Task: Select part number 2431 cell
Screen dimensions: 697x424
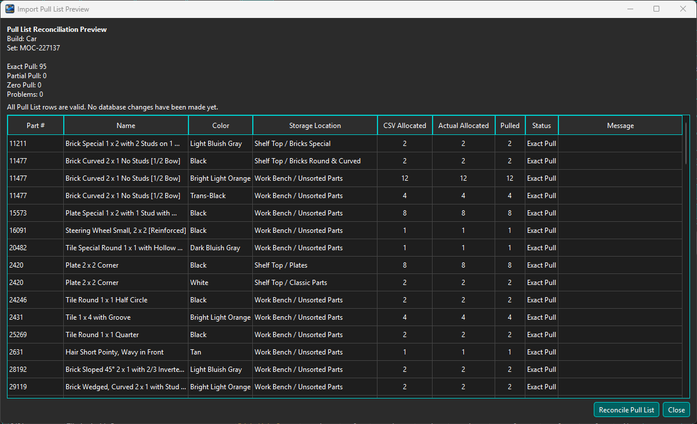Action: tap(36, 317)
